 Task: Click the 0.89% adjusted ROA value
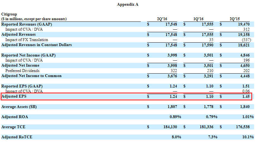coord(175,117)
